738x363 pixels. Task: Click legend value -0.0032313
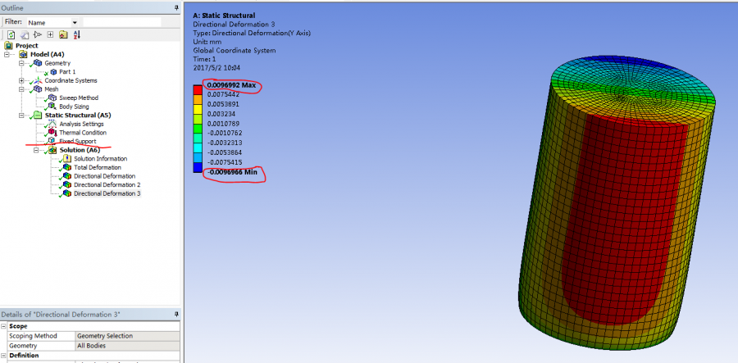click(223, 143)
